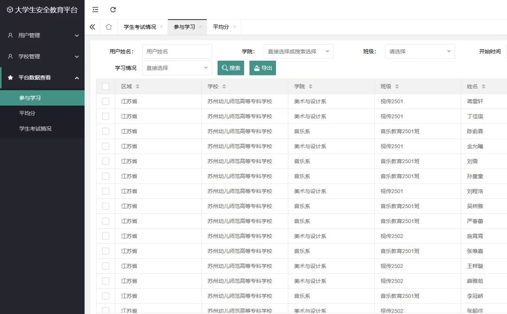Open the 班级 dropdown
507x314 pixels.
click(419, 52)
